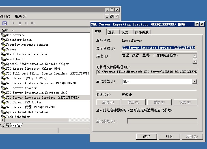Click the 取消 button
This screenshot has height=149, width=207.
[x=169, y=137]
